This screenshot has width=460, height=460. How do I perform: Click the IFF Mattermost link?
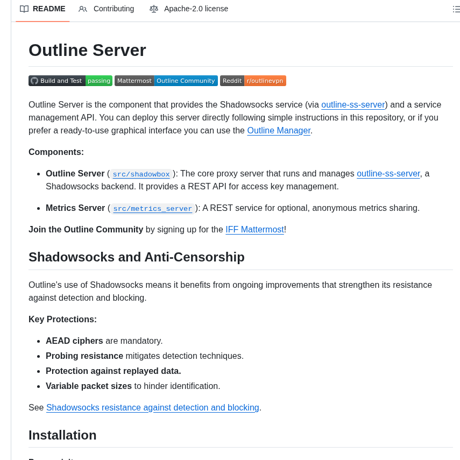[254, 229]
